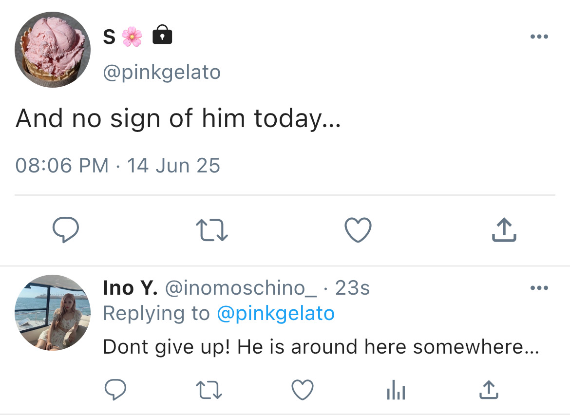Open the @pinkgelato handle under author name

[x=162, y=72]
